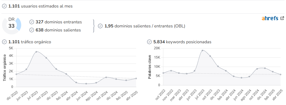
Task: Click the 5.834 keywords posicionadas heading
Action: [183, 42]
